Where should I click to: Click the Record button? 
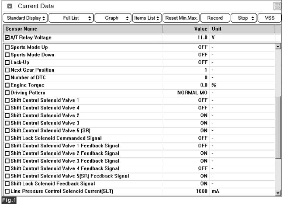coord(215,18)
